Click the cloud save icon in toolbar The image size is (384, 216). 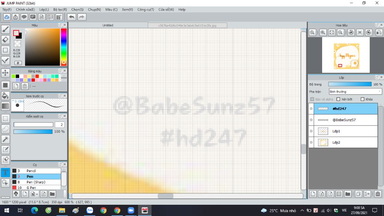(x=7, y=17)
